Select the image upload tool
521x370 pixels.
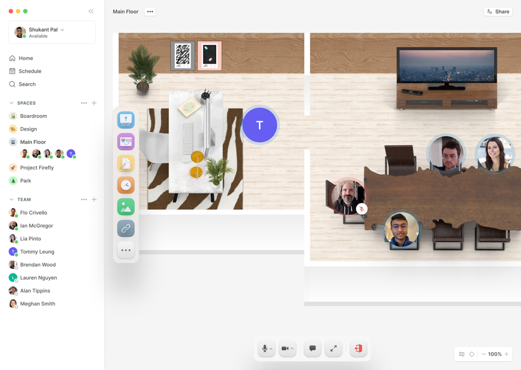pos(125,207)
